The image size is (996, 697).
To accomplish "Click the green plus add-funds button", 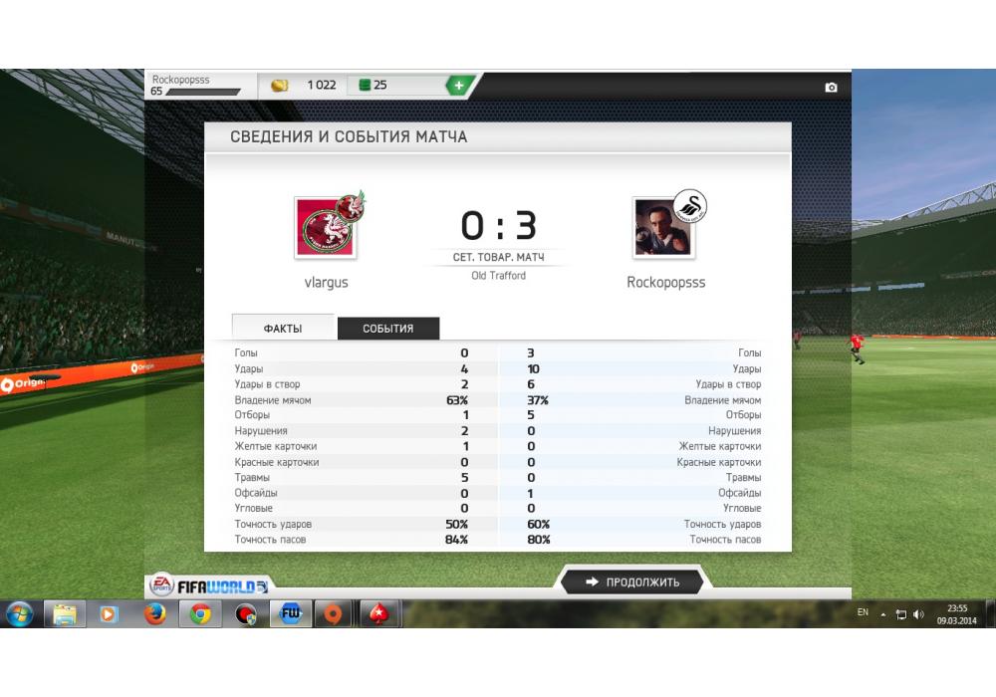I will click(458, 85).
